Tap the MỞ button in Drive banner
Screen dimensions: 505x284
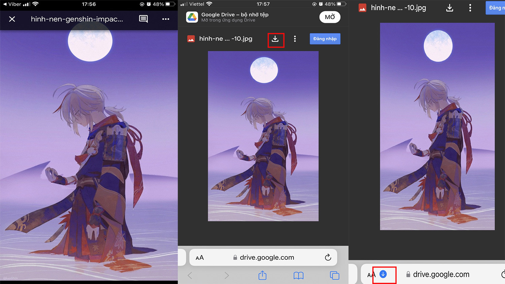point(330,17)
